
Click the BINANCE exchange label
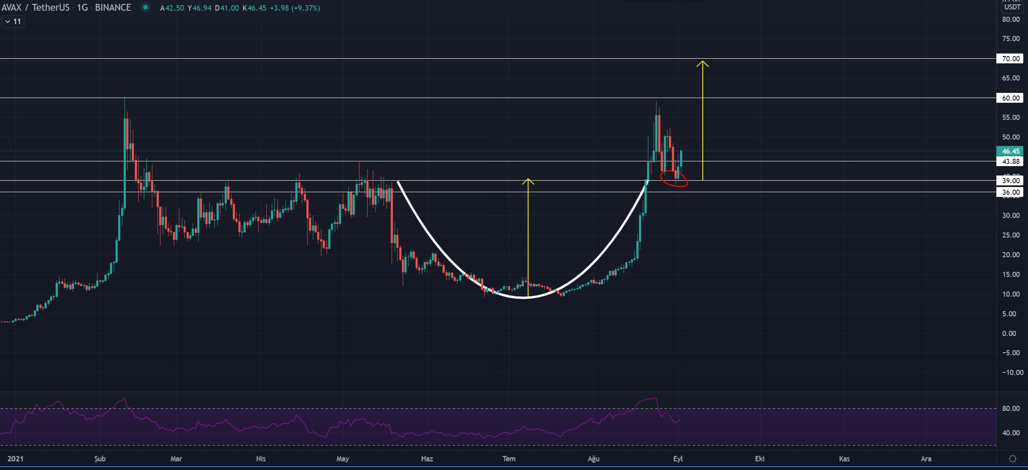[113, 8]
